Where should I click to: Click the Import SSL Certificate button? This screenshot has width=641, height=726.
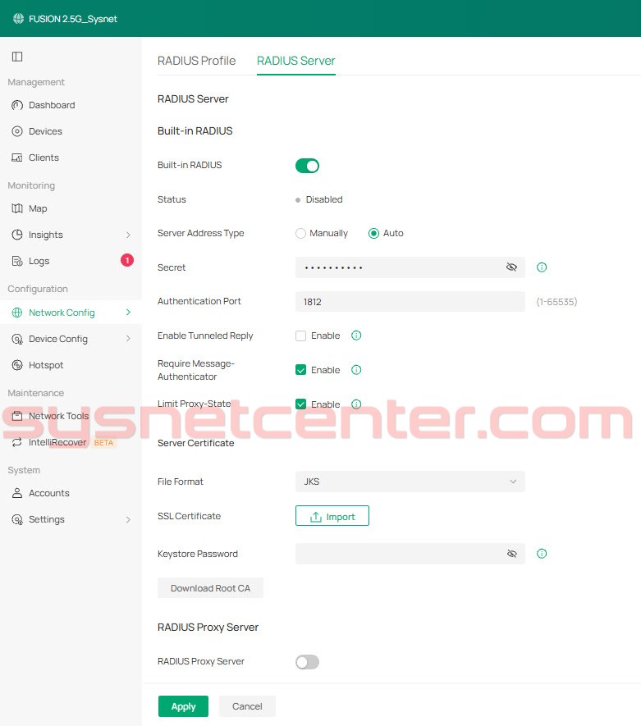coord(332,516)
